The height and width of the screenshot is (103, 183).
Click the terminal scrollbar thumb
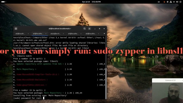point(106,84)
